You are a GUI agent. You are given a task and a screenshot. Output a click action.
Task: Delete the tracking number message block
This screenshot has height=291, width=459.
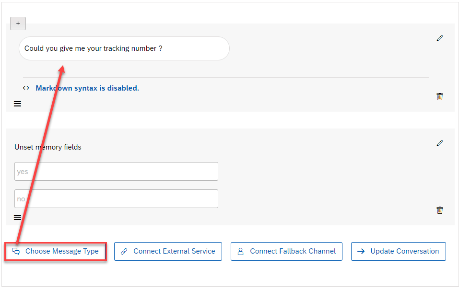coord(439,96)
